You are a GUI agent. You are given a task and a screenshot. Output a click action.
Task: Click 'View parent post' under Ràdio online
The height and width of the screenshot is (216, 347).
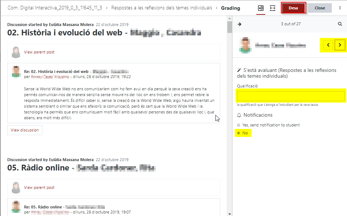pyautogui.click(x=39, y=187)
